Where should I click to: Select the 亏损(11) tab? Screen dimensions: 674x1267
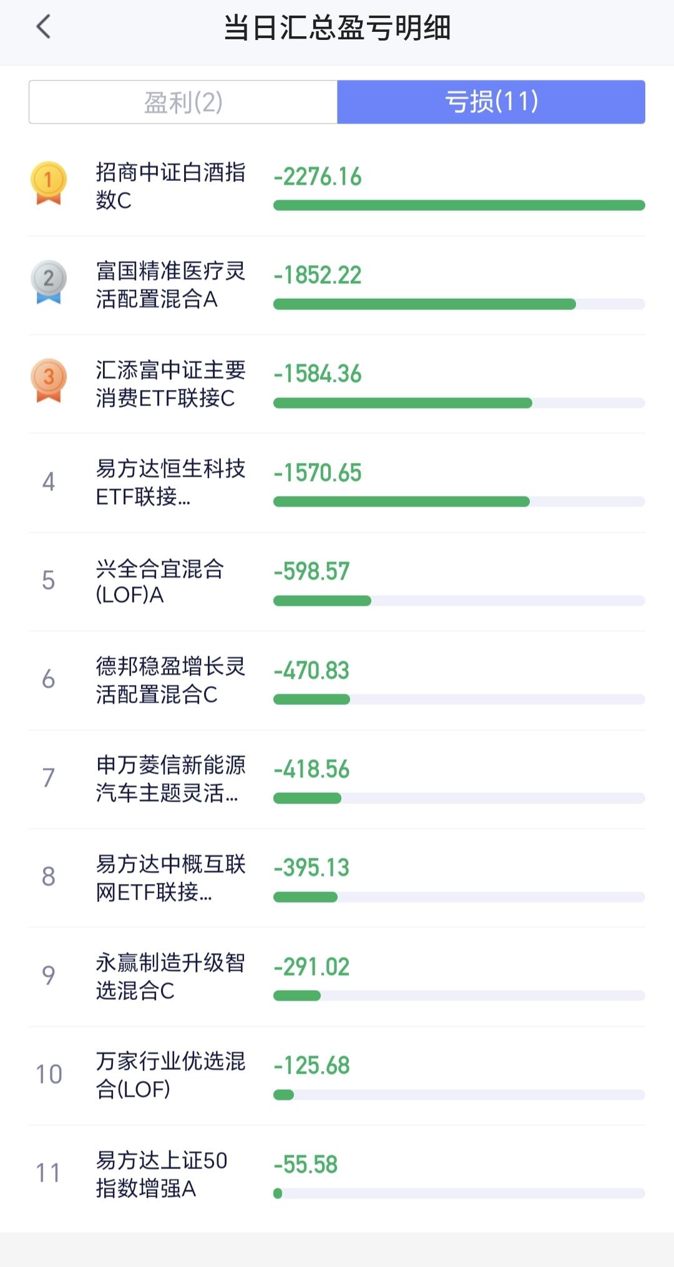click(x=491, y=102)
